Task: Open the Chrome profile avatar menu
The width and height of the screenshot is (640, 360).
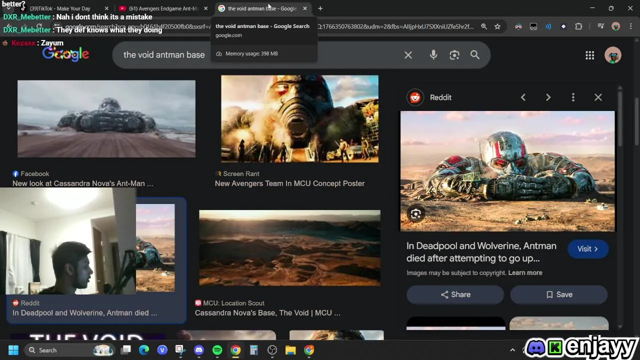Action: [x=616, y=26]
